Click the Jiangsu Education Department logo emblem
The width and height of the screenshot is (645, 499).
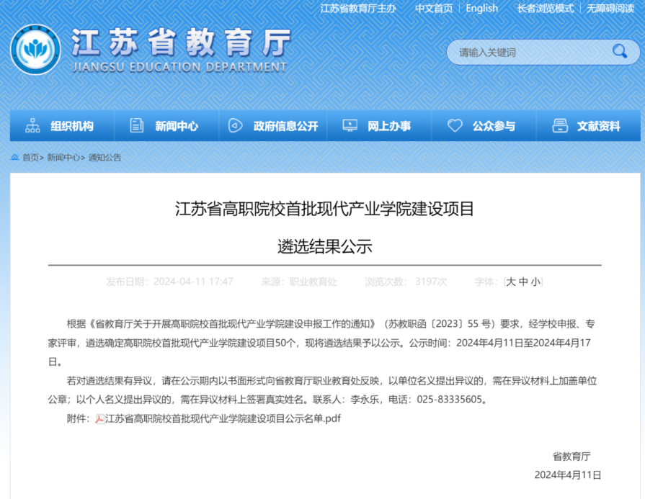coord(35,49)
